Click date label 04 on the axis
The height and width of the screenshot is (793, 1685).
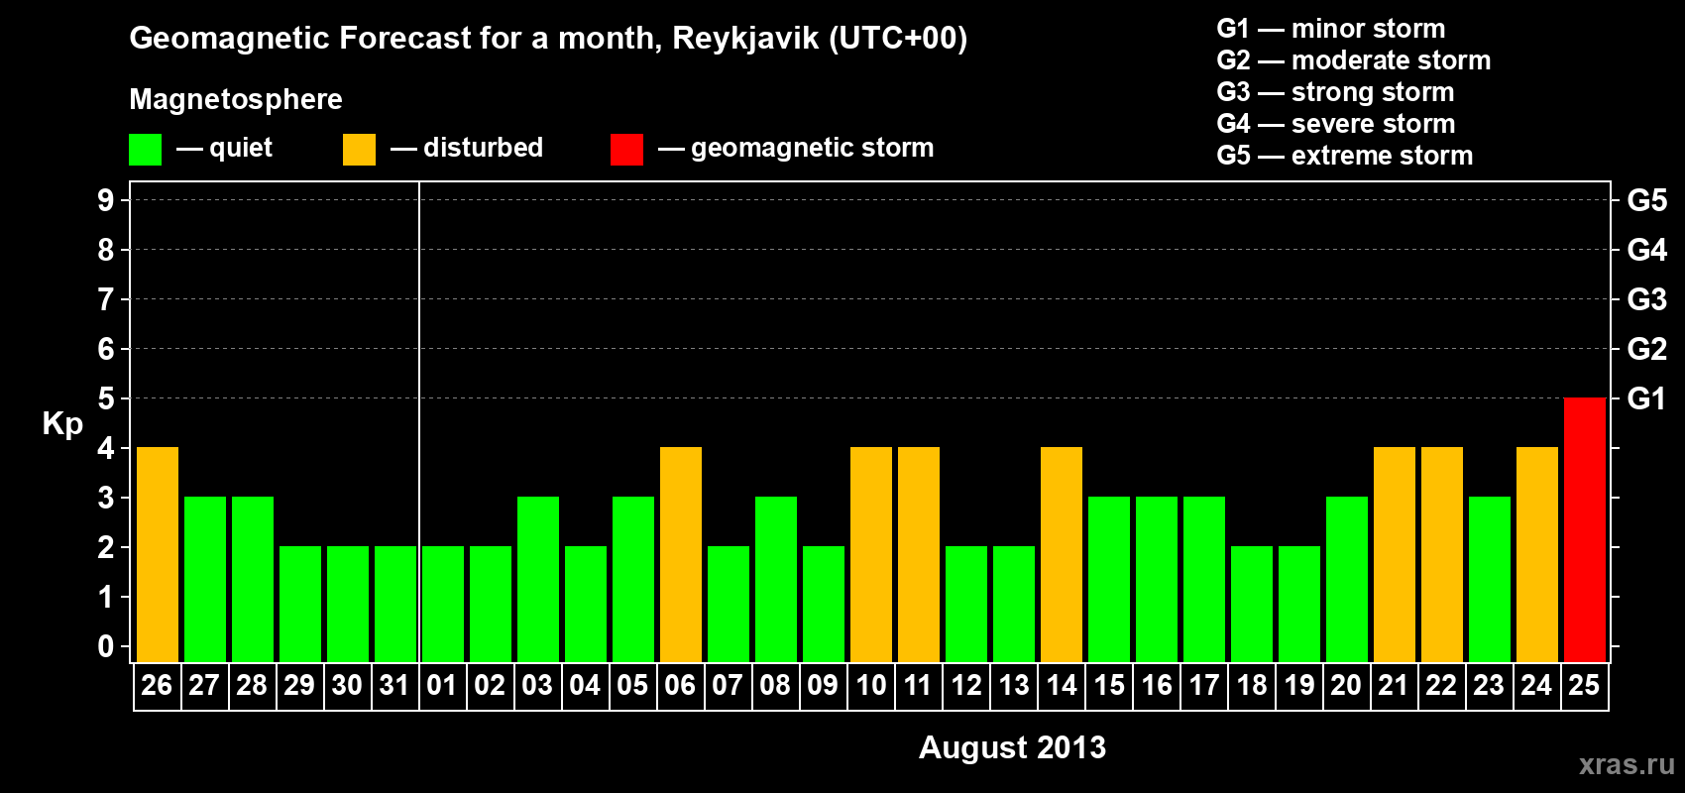[585, 686]
